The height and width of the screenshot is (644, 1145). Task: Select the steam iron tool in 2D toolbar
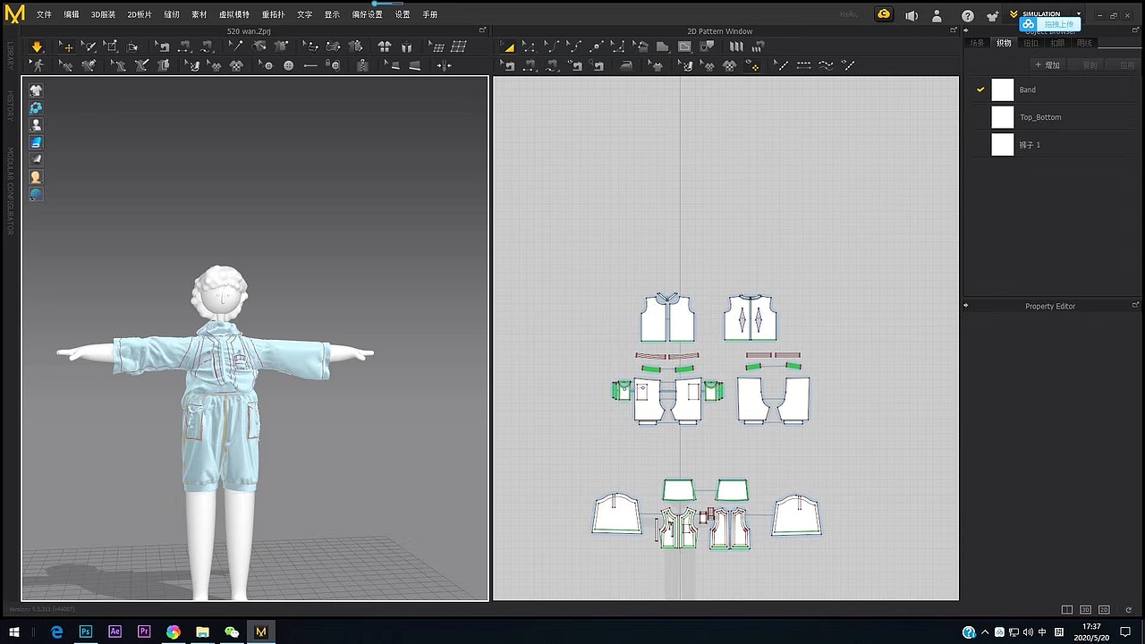626,65
